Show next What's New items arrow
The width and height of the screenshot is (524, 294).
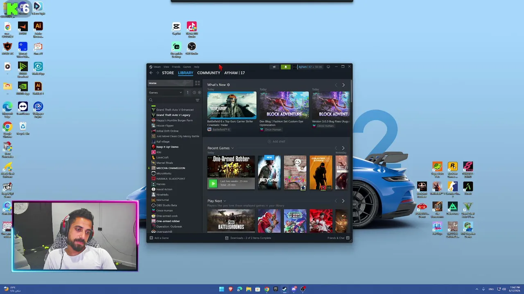343,85
